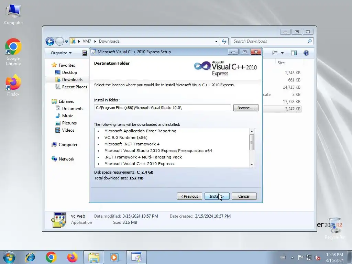352x264 pixels.
Task: Open the Windows Start menu orb
Action: [9, 257]
